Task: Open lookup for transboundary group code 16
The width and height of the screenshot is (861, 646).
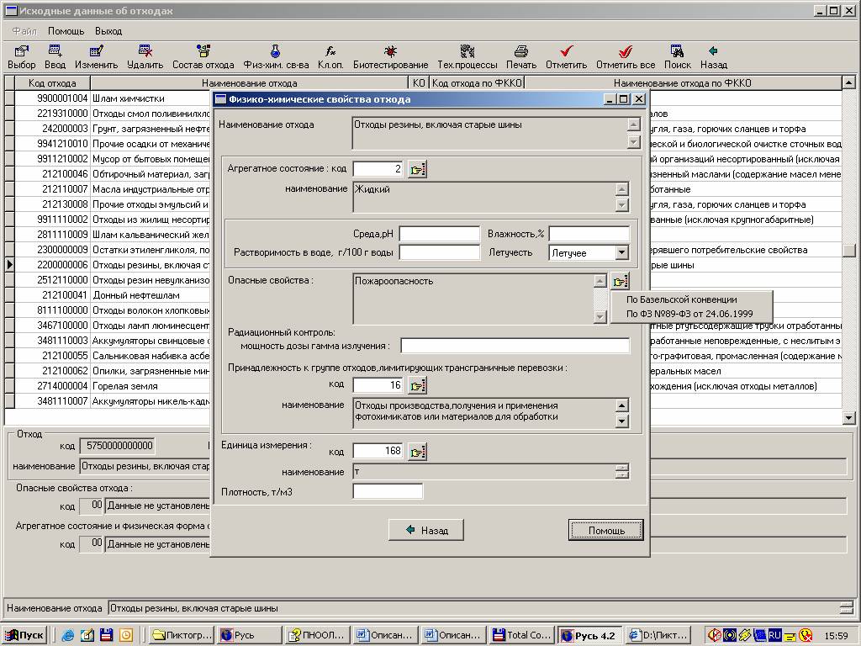Action: pos(418,385)
